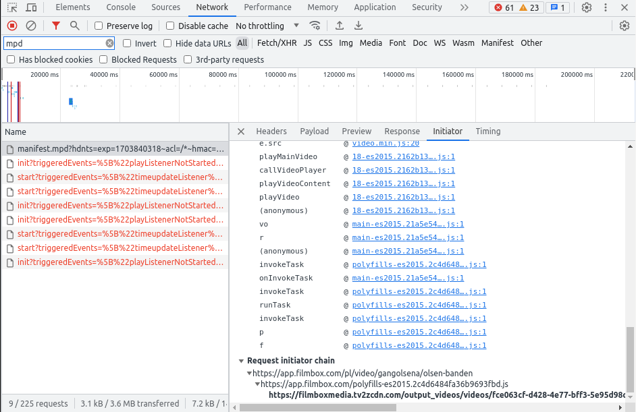This screenshot has width=636, height=412.
Task: Check Disable cache option
Action: tap(170, 26)
